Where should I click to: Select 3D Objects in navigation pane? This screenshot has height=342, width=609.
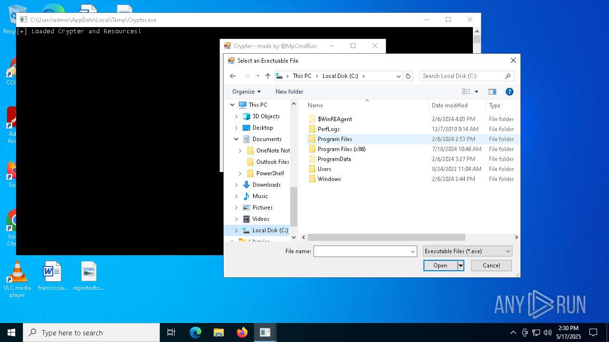[261, 116]
